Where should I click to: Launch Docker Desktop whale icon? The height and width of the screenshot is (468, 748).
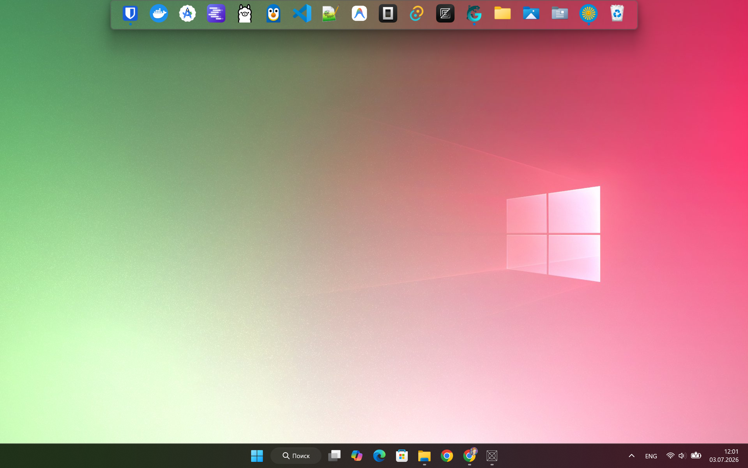(x=159, y=14)
